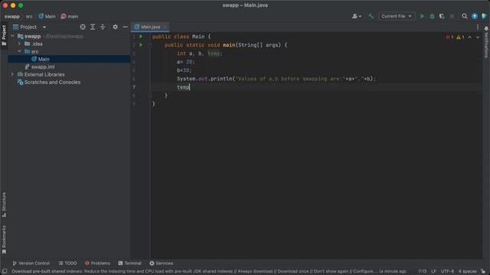
Task: Toggle read-only lock icon in status bar
Action: tap(483, 271)
